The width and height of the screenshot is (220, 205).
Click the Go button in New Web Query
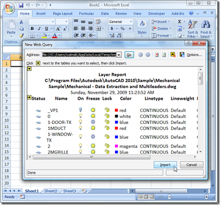[129, 55]
